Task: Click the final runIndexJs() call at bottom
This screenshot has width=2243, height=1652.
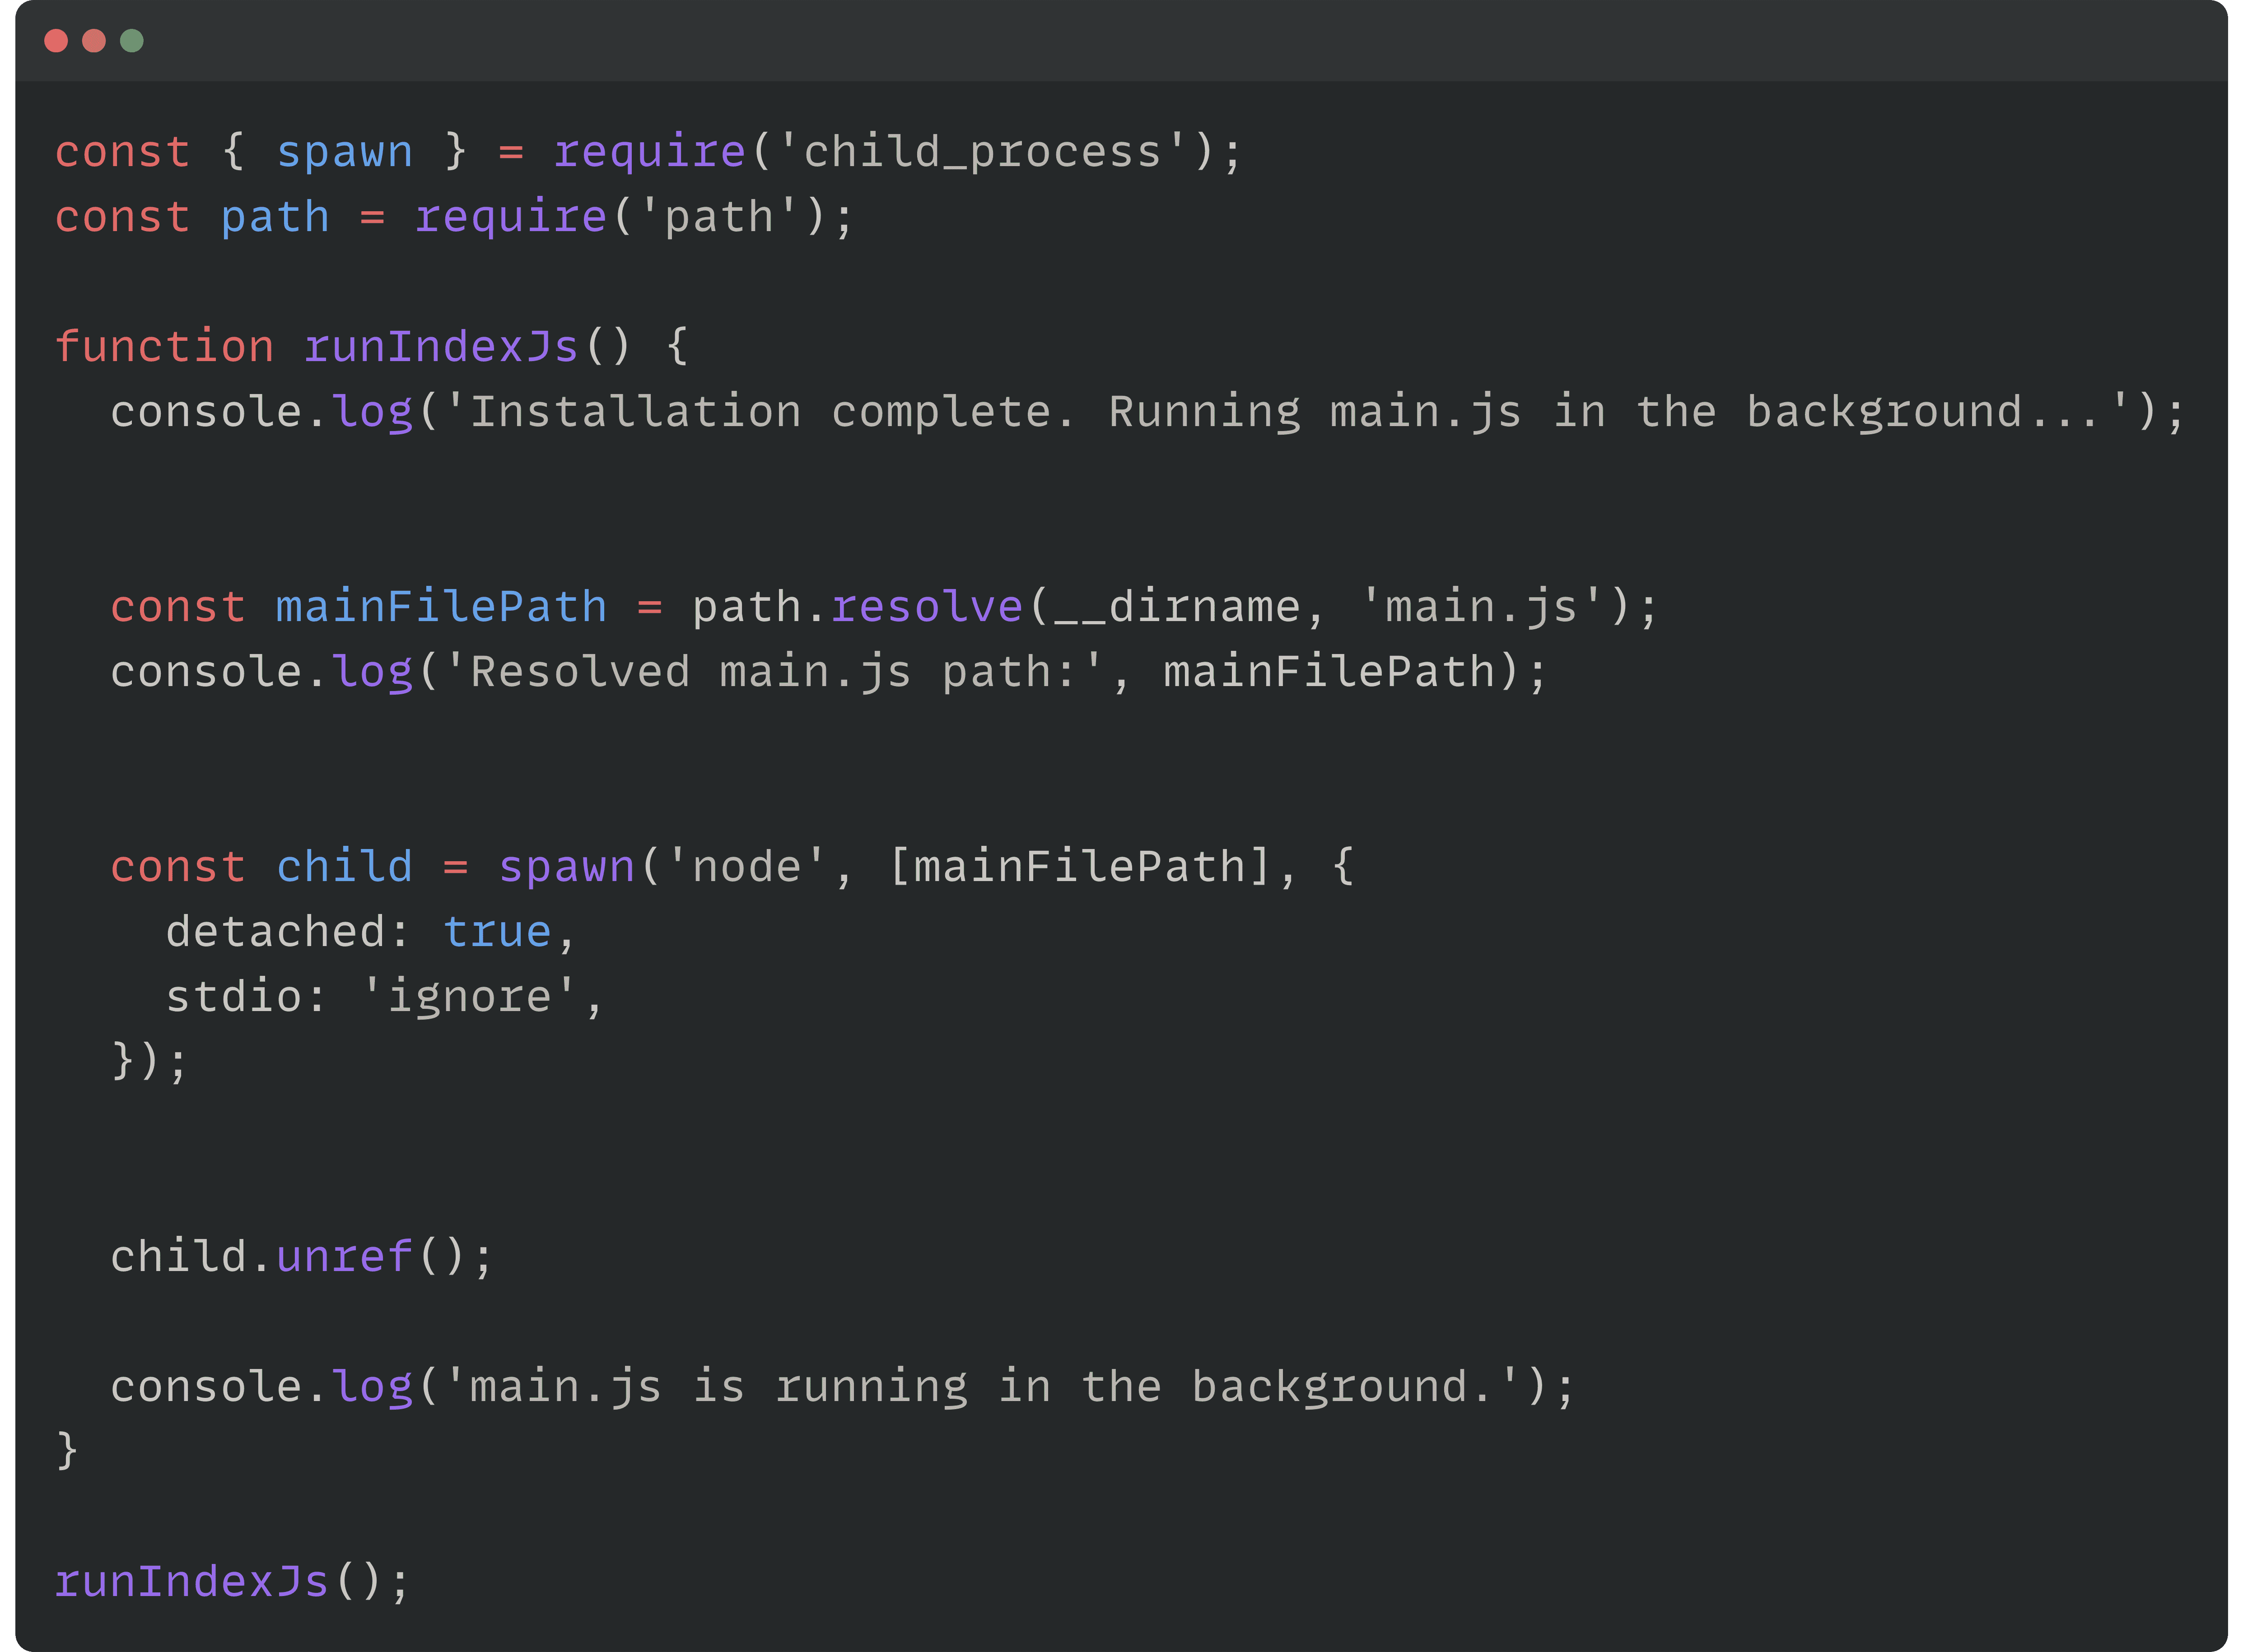Action: coord(192,1582)
